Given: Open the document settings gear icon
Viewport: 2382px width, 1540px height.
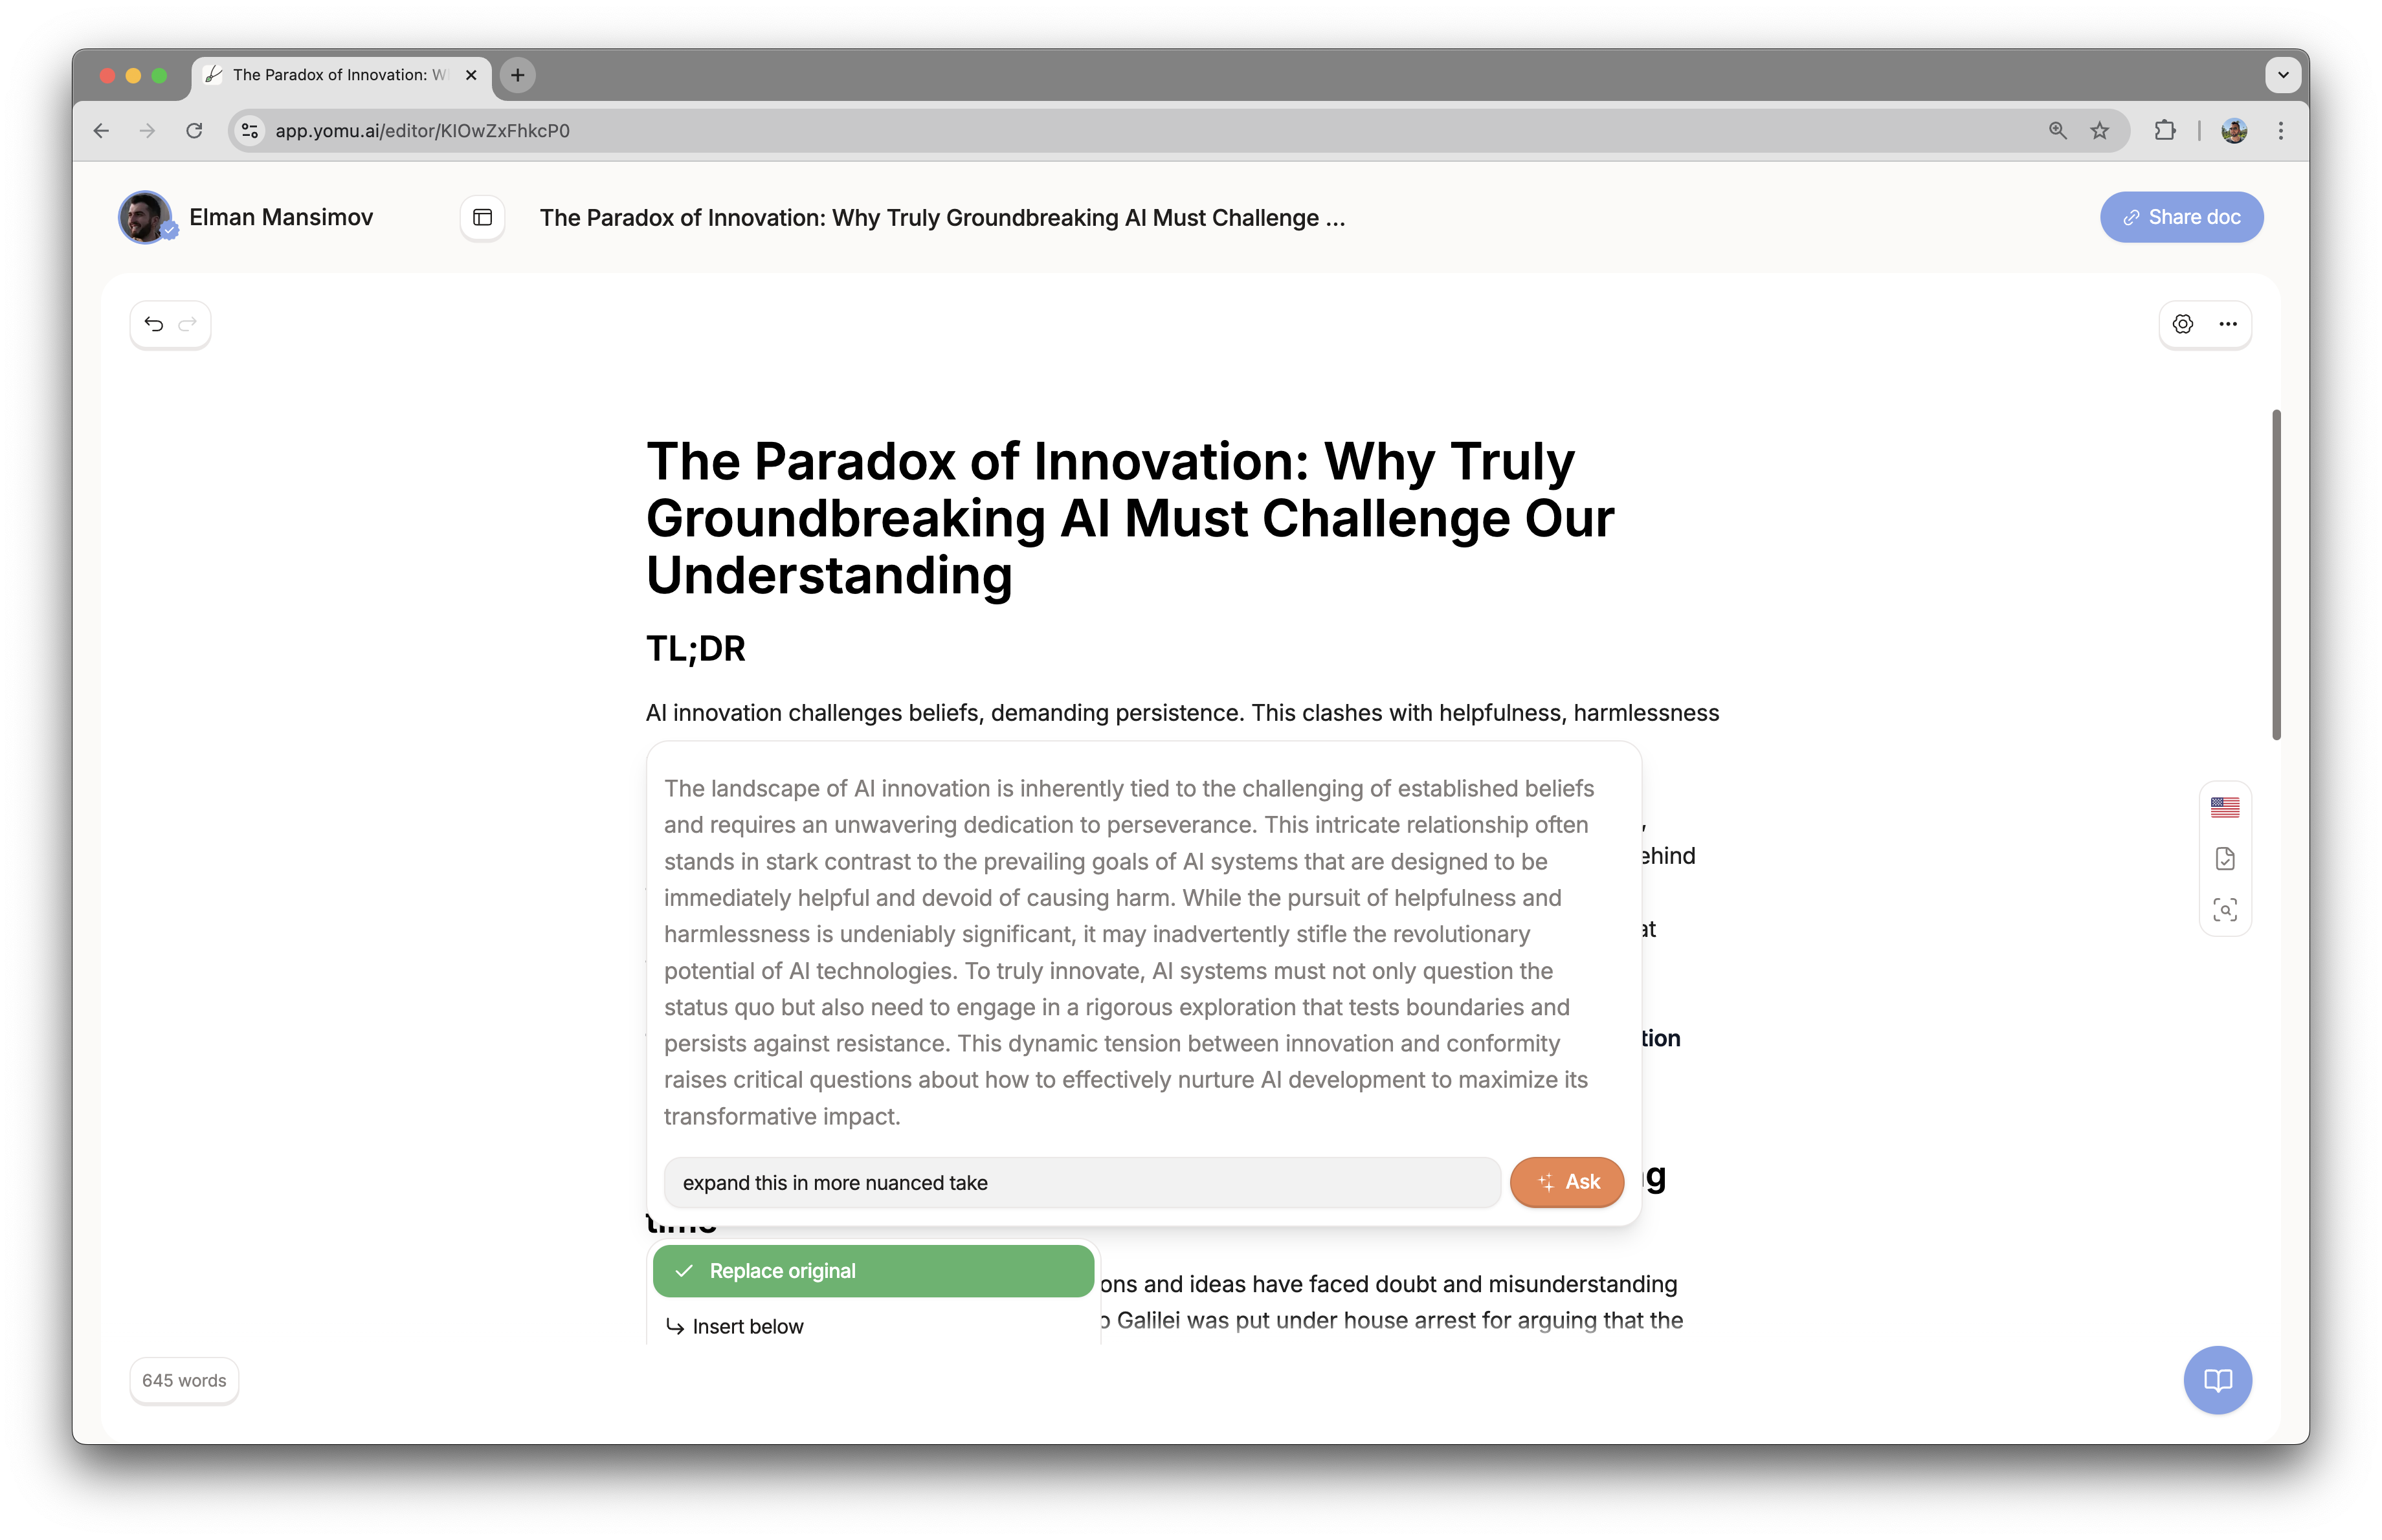Looking at the screenshot, I should [2183, 323].
